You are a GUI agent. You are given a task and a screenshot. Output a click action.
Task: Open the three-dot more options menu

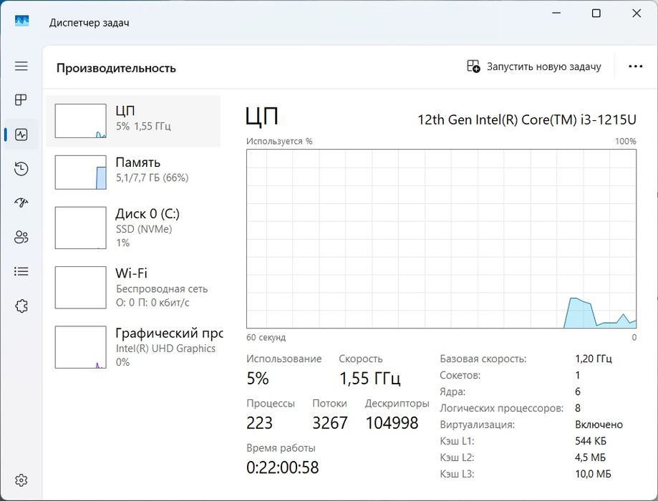pos(635,67)
